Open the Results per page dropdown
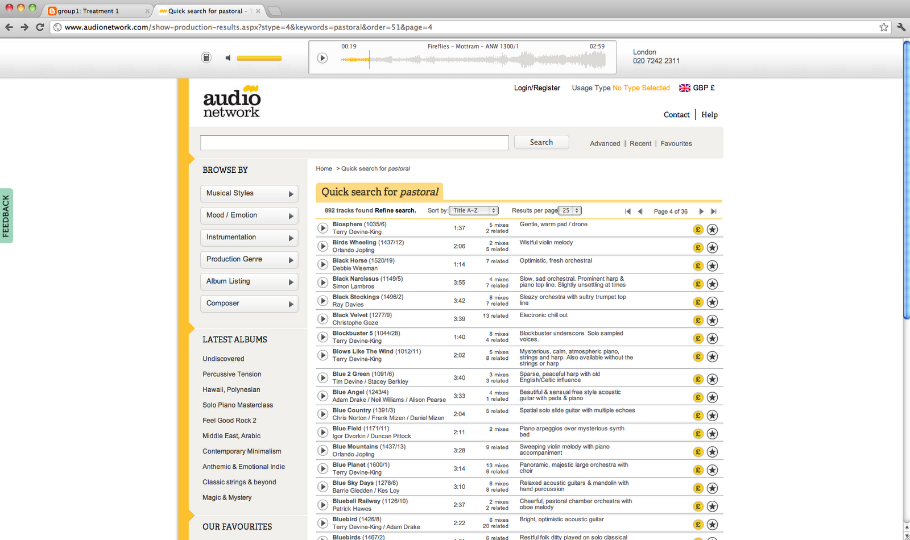Screen dimensions: 910x540 (x=570, y=210)
